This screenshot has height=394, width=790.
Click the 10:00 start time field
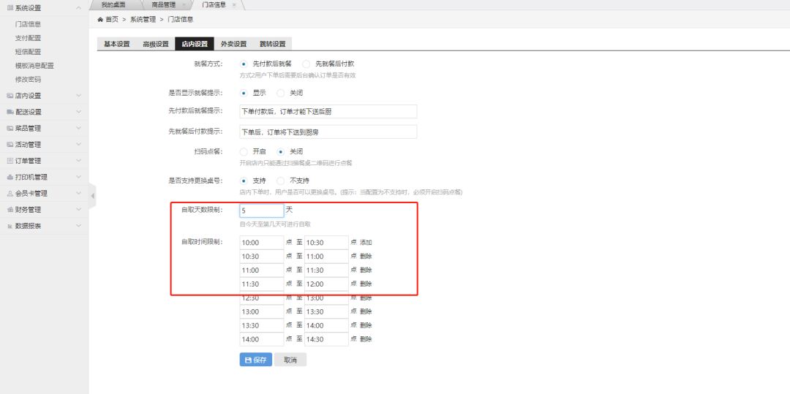[261, 243]
